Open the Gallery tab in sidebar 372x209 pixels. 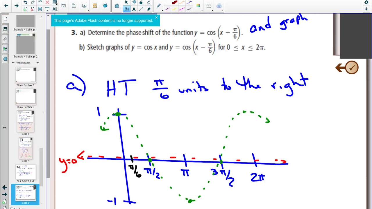[5, 29]
